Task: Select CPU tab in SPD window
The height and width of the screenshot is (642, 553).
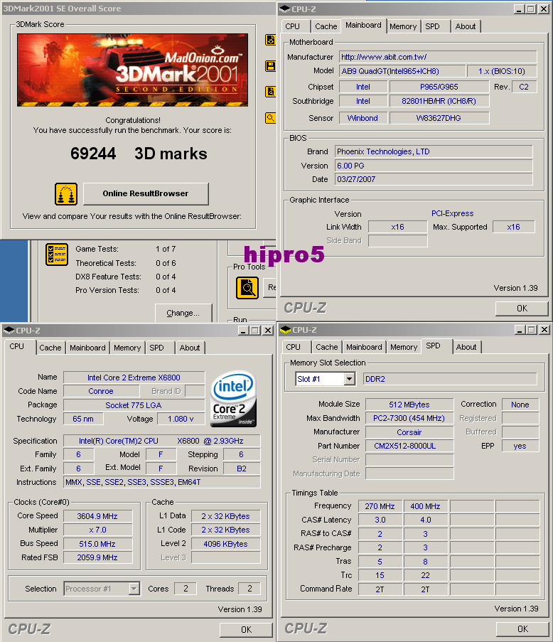Action: (x=293, y=347)
